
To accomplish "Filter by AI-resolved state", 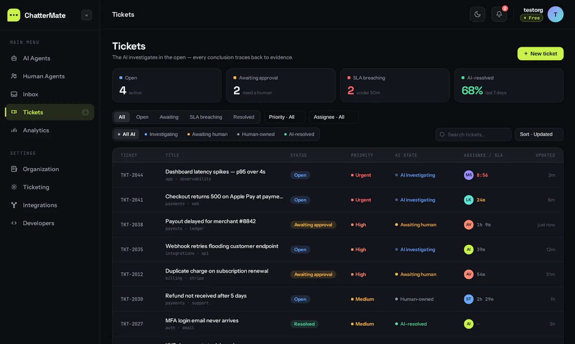I will (x=299, y=134).
